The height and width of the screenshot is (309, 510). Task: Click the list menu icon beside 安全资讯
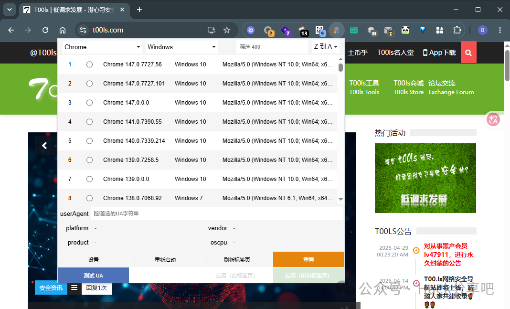coord(74,288)
